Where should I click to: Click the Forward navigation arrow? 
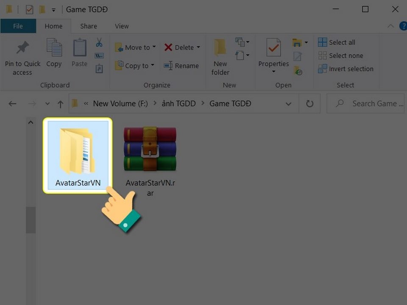[x=32, y=104]
